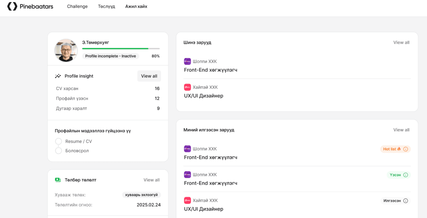427x218 pixels.
Task: Select the Боловсрол radio circle
Action: pyautogui.click(x=59, y=151)
